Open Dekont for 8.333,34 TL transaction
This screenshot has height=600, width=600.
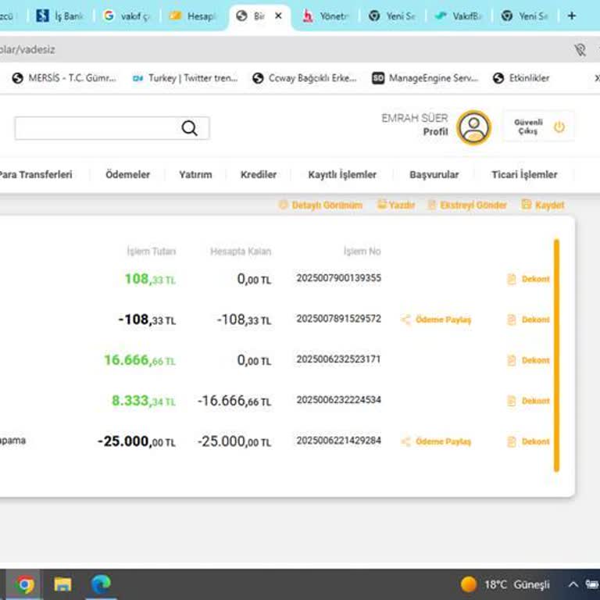[529, 401]
